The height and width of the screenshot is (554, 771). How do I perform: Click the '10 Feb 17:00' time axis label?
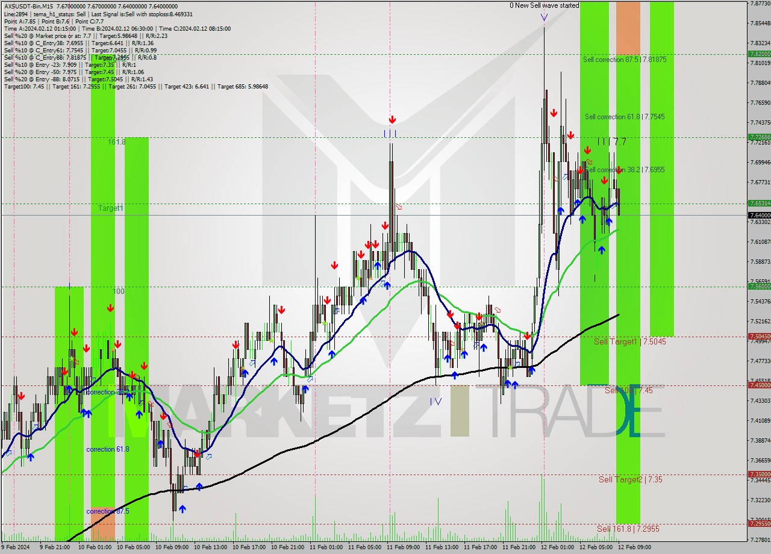click(x=249, y=547)
